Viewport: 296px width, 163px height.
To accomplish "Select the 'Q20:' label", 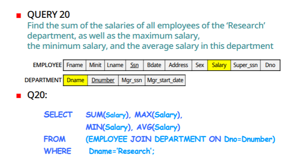I will tap(37, 95).
